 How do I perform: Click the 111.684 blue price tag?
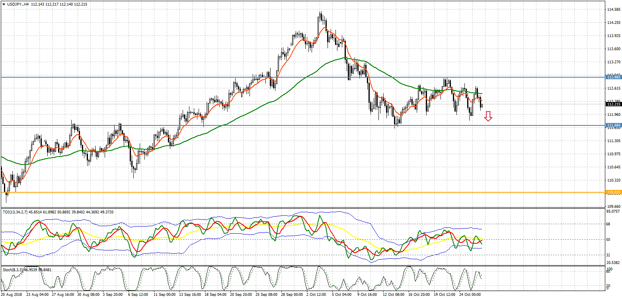(613, 125)
